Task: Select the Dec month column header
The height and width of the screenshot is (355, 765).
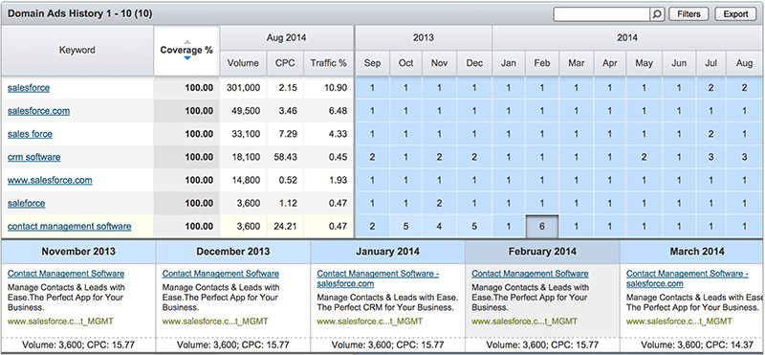Action: tap(474, 63)
